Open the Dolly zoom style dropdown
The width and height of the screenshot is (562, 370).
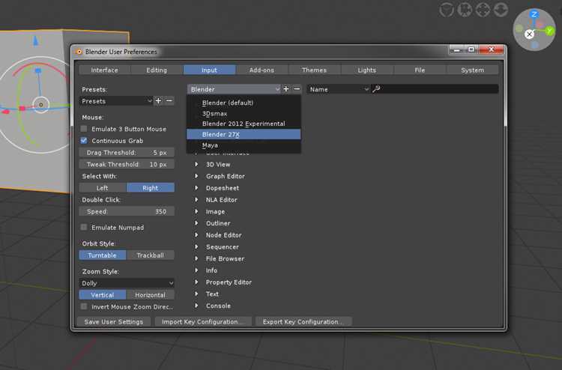click(x=127, y=283)
